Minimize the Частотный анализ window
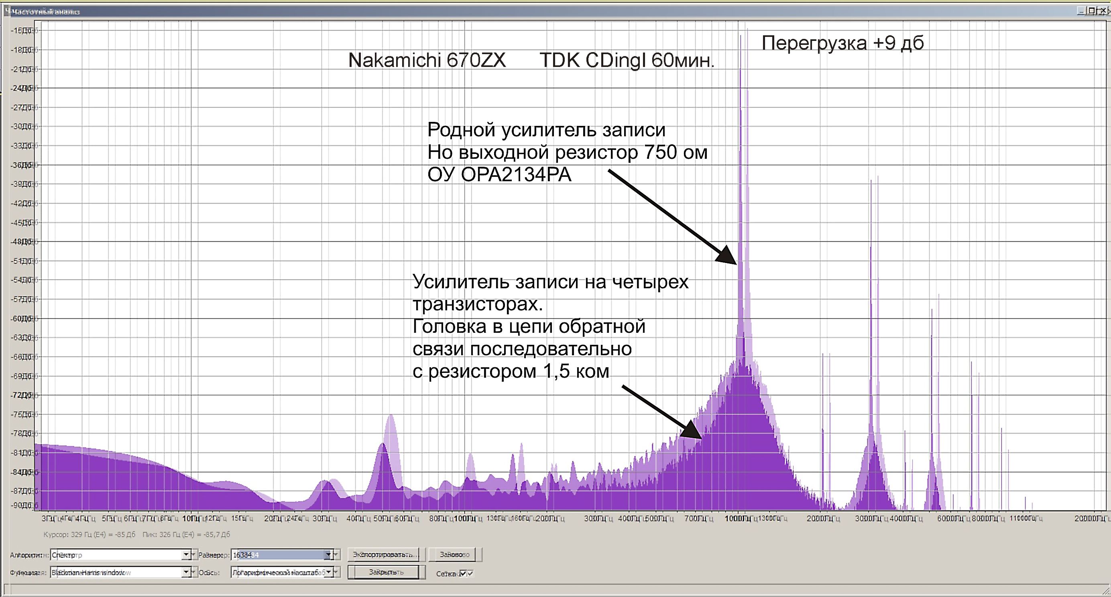Image resolution: width=1111 pixels, height=597 pixels. [x=1081, y=11]
